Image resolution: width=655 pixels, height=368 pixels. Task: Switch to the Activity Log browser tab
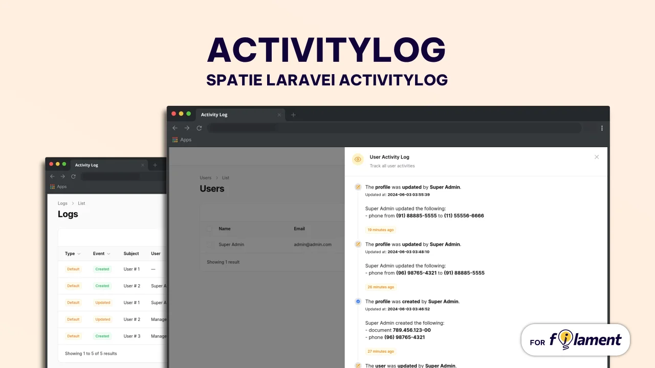(214, 114)
